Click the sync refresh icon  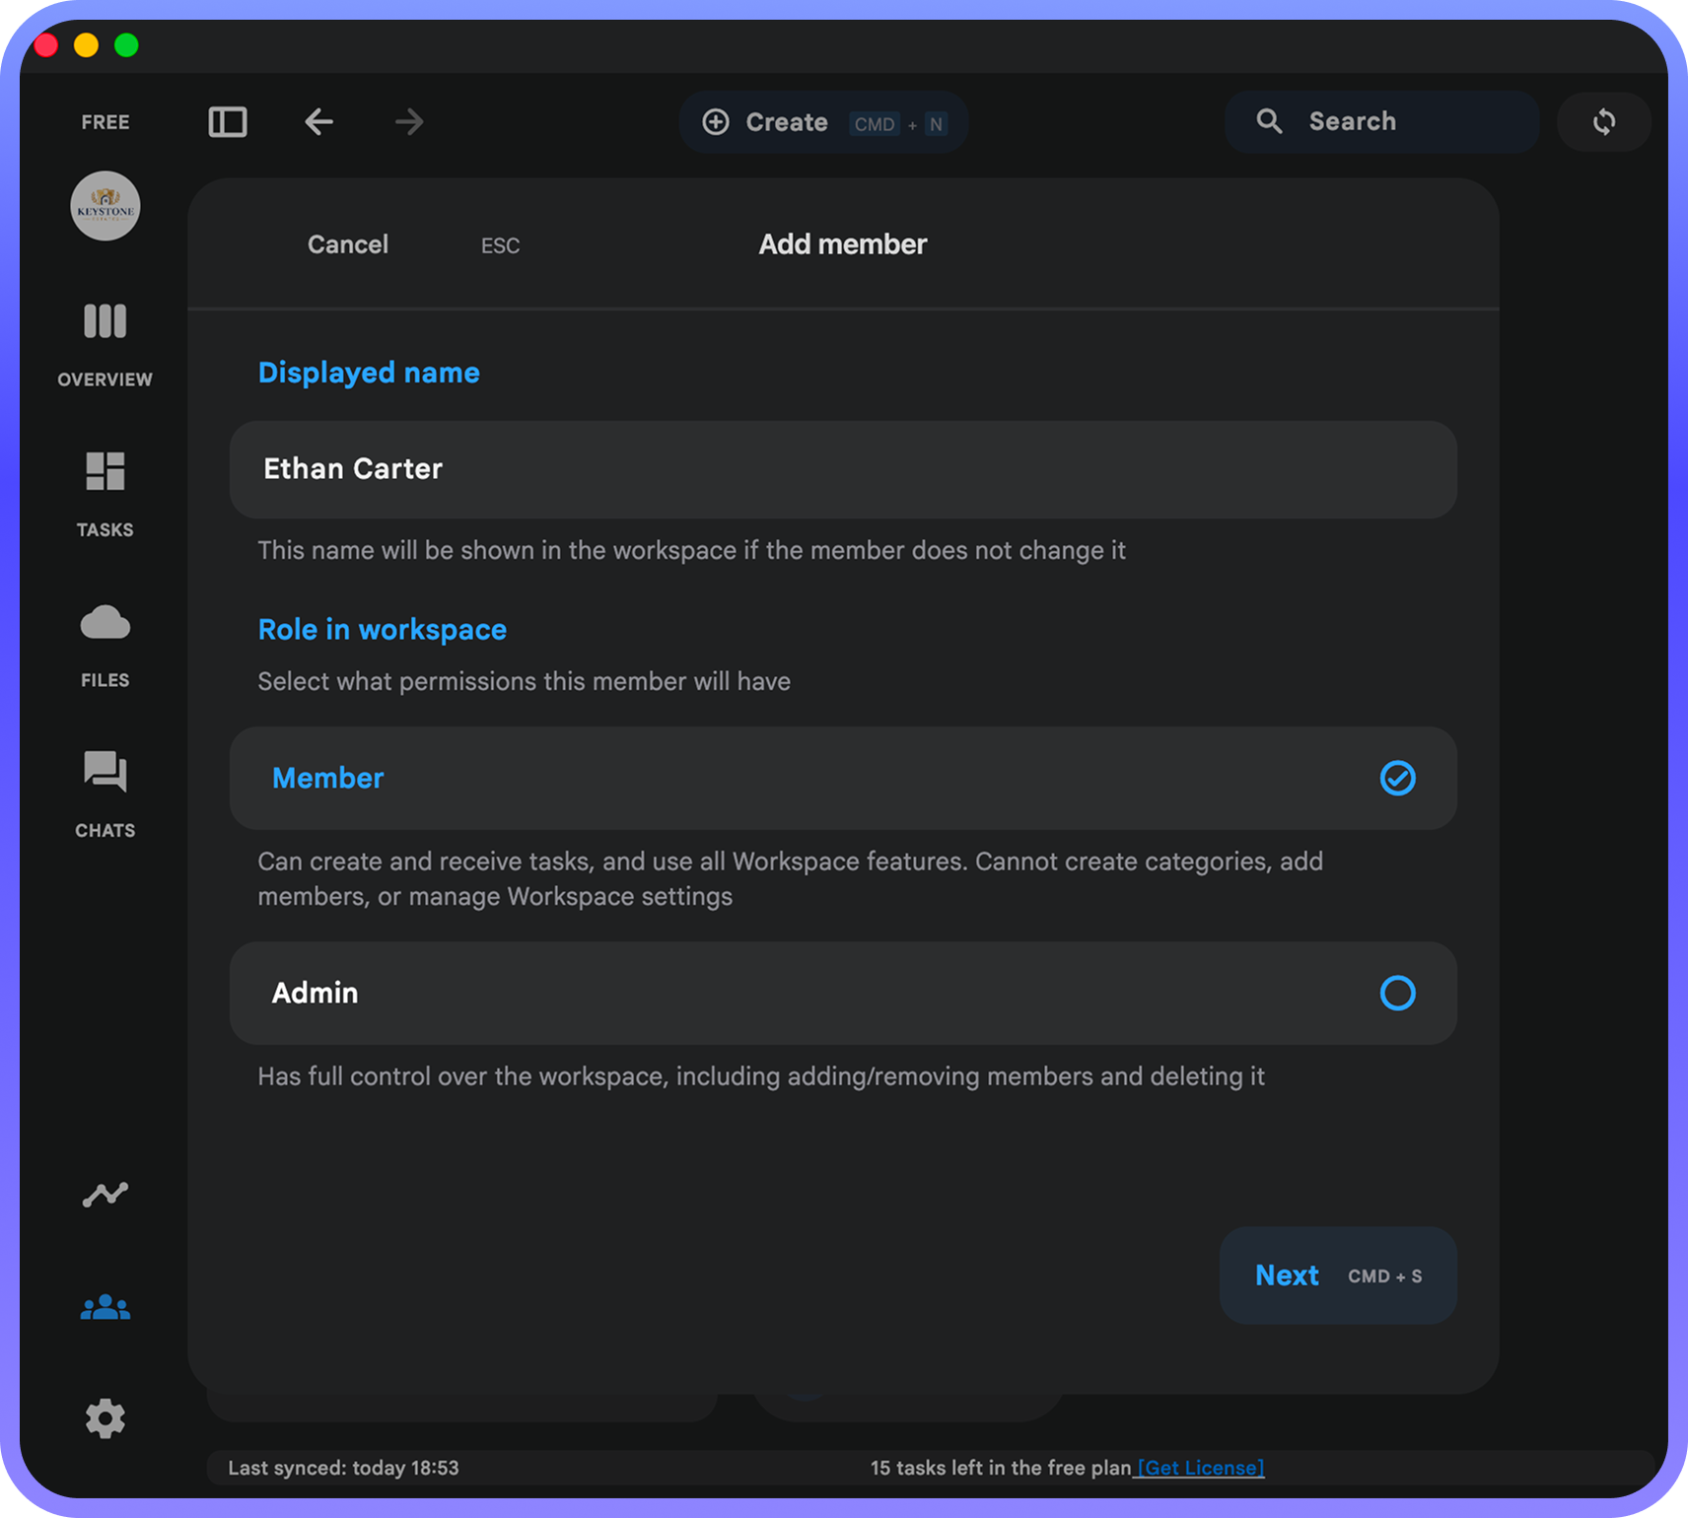[x=1604, y=122]
